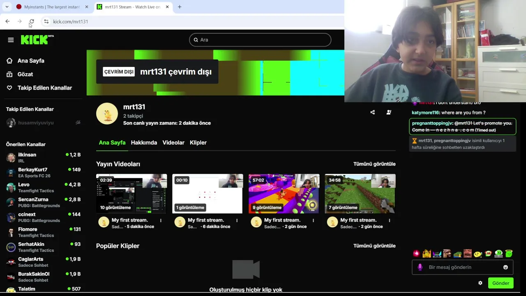The height and width of the screenshot is (296, 526).
Task: Share the mrt131 channel
Action: tap(372, 112)
